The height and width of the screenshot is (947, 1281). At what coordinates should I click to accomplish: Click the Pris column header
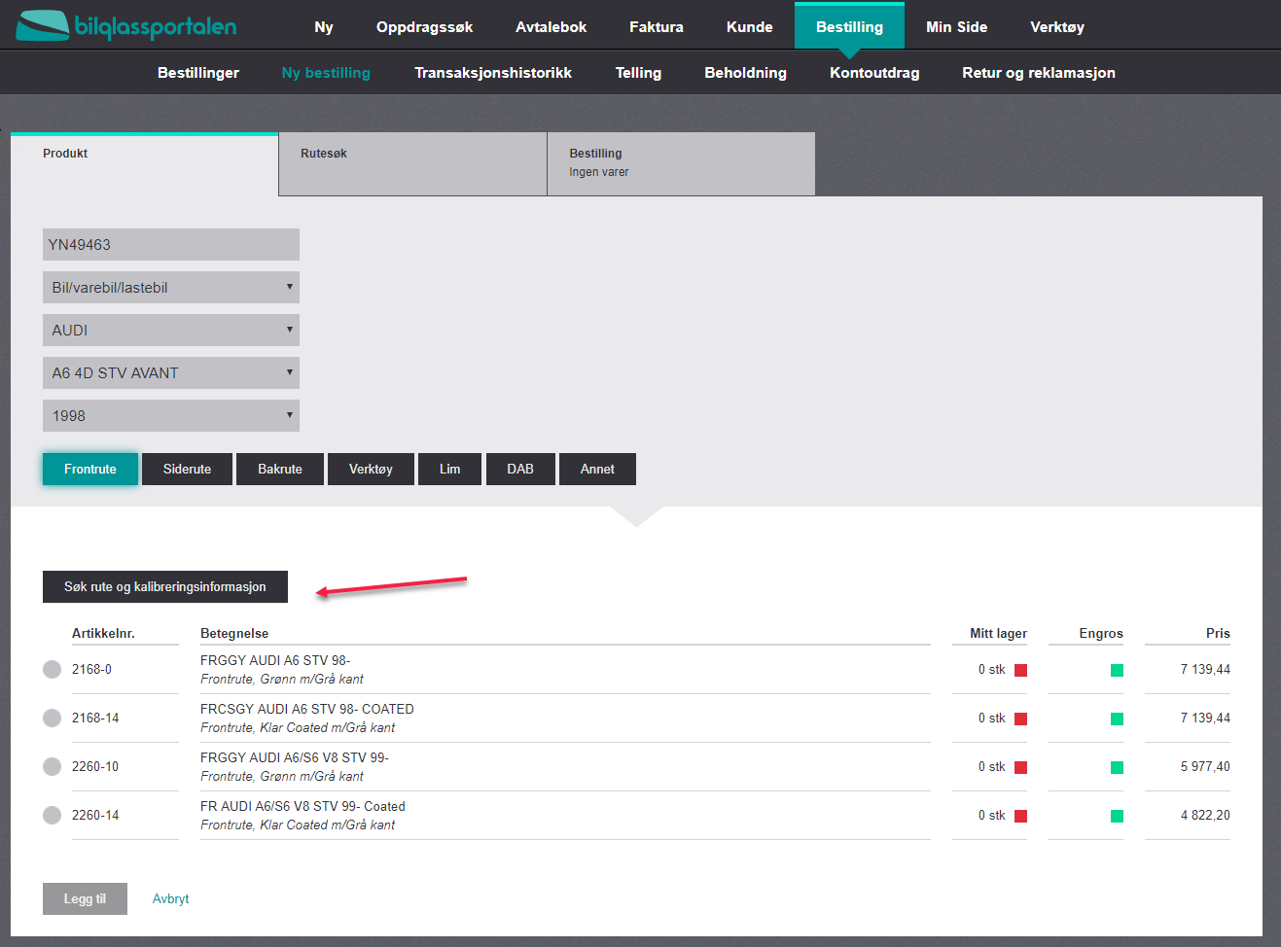(1218, 634)
